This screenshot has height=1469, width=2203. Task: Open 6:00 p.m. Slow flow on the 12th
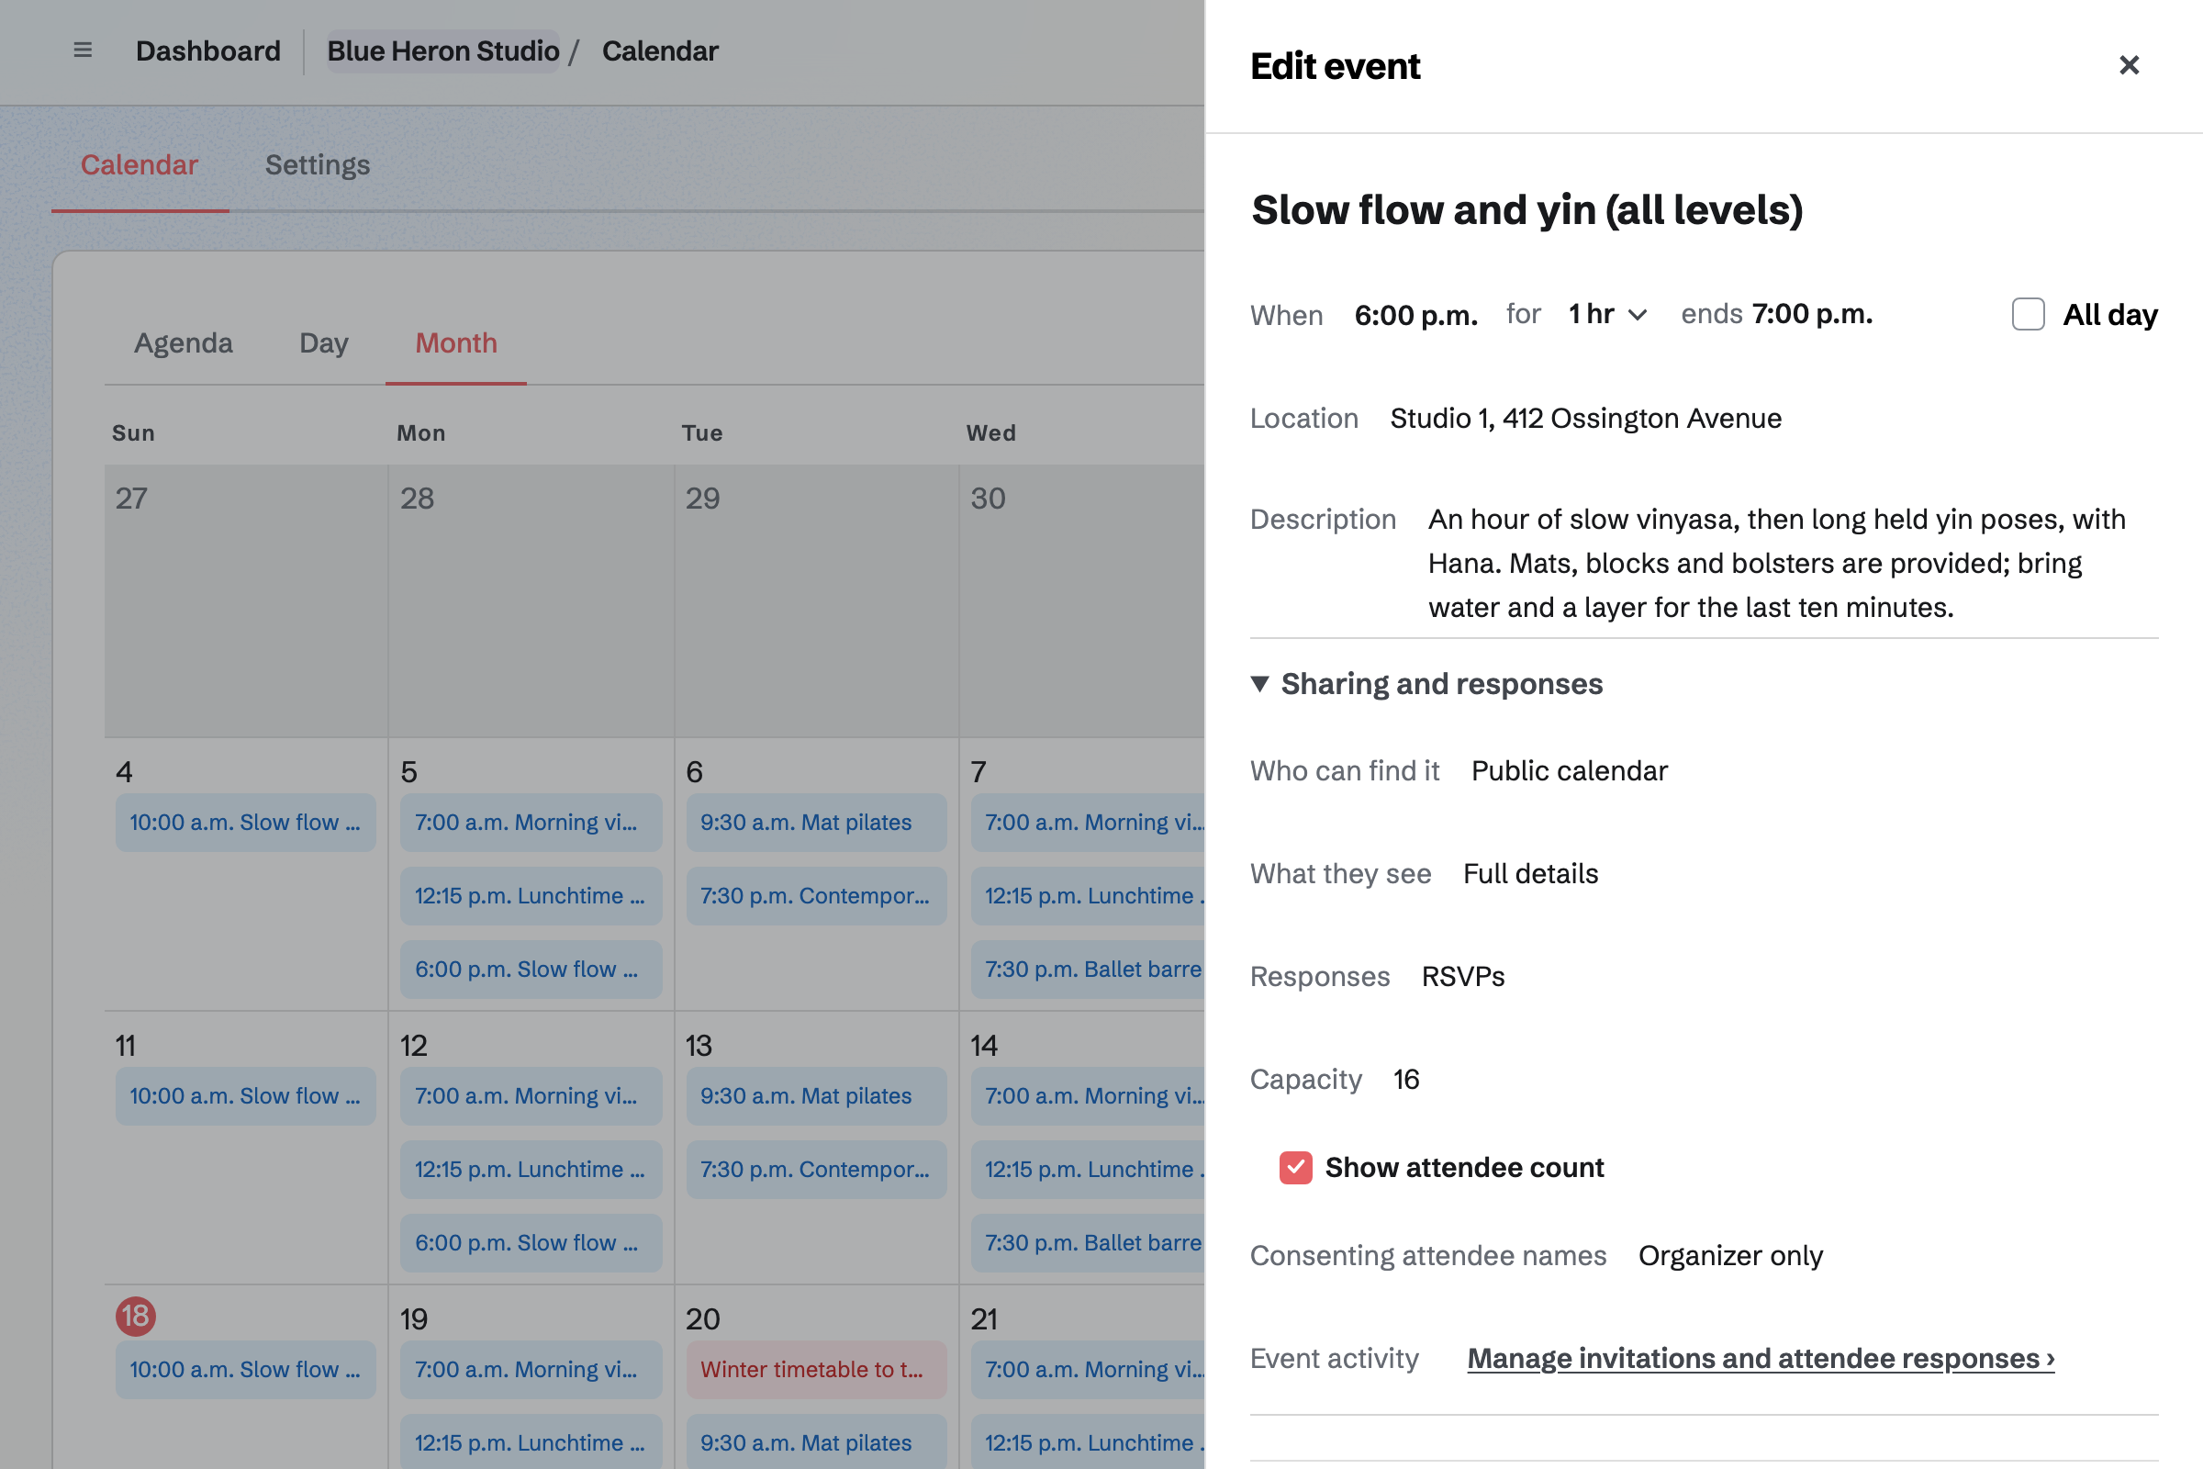pyautogui.click(x=531, y=1242)
